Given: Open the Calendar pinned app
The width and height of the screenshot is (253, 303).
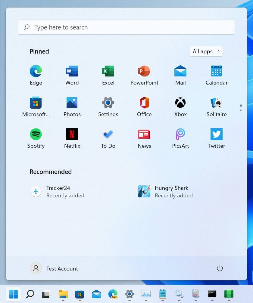Looking at the screenshot, I should point(217,75).
